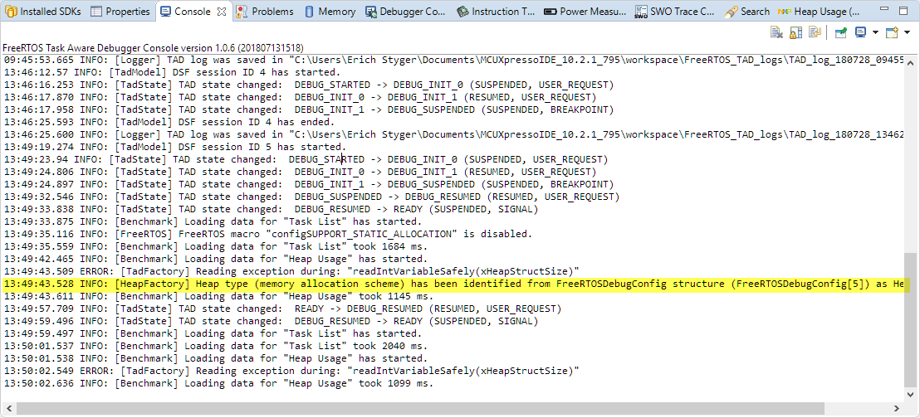The image size is (920, 418).
Task: Toggle the Scroll Lock icon
Action: [x=795, y=33]
